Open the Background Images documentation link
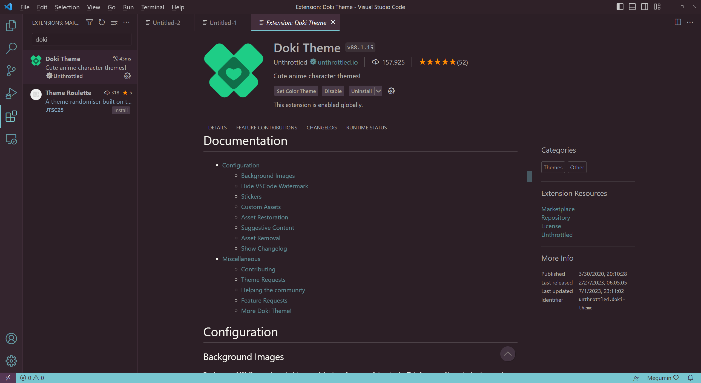The width and height of the screenshot is (701, 383). tap(268, 176)
